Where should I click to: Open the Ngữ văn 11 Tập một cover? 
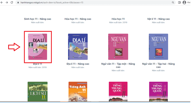pyautogui.click(x=118, y=47)
